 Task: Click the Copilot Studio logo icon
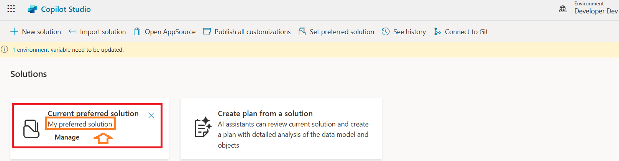(x=32, y=9)
